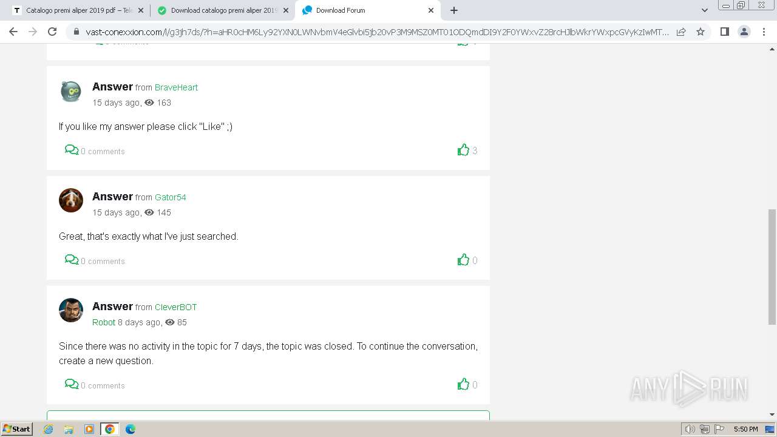This screenshot has width=777, height=437.
Task: Bookmark this page with star
Action: pos(701,32)
